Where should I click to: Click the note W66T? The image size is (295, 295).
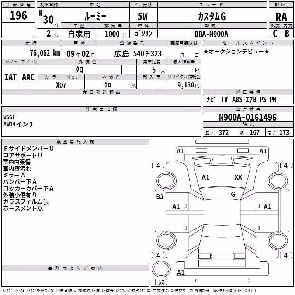[9, 117]
